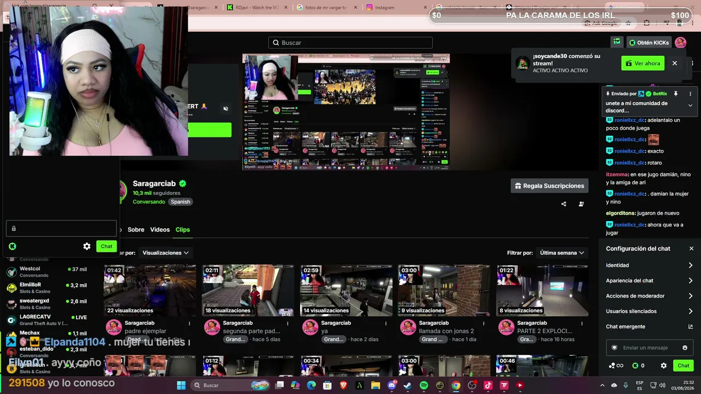Open Westcol channel in sidebar
The width and height of the screenshot is (701, 394).
46,272
